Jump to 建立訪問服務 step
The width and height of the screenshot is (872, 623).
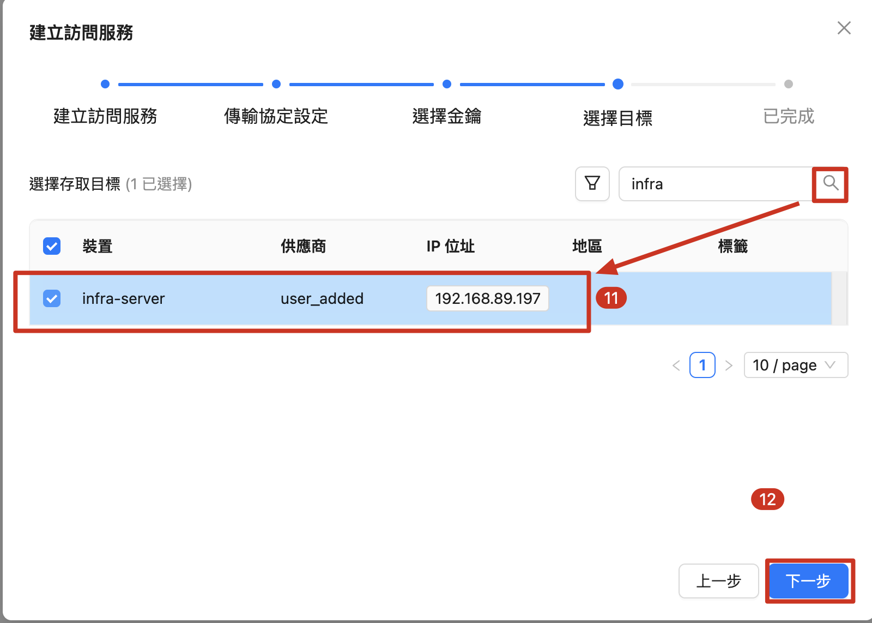coord(105,116)
